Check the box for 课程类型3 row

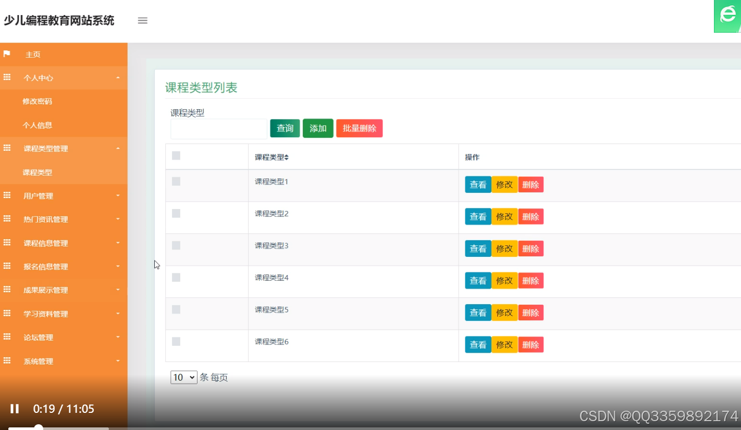click(176, 245)
